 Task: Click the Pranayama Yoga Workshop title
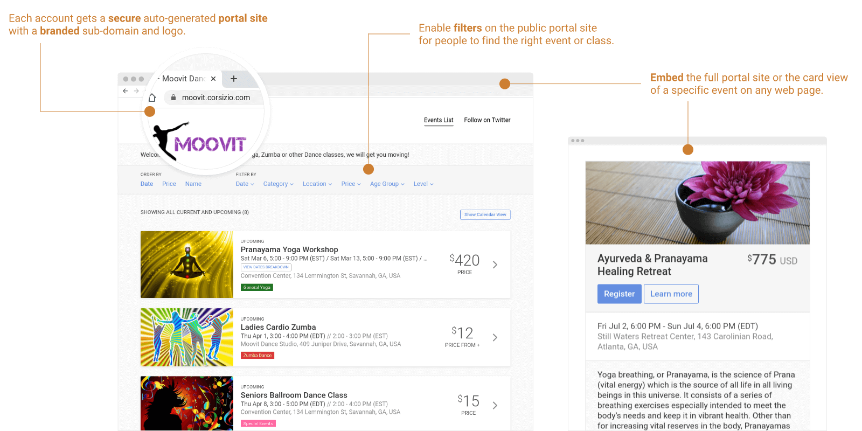pyautogui.click(x=289, y=249)
